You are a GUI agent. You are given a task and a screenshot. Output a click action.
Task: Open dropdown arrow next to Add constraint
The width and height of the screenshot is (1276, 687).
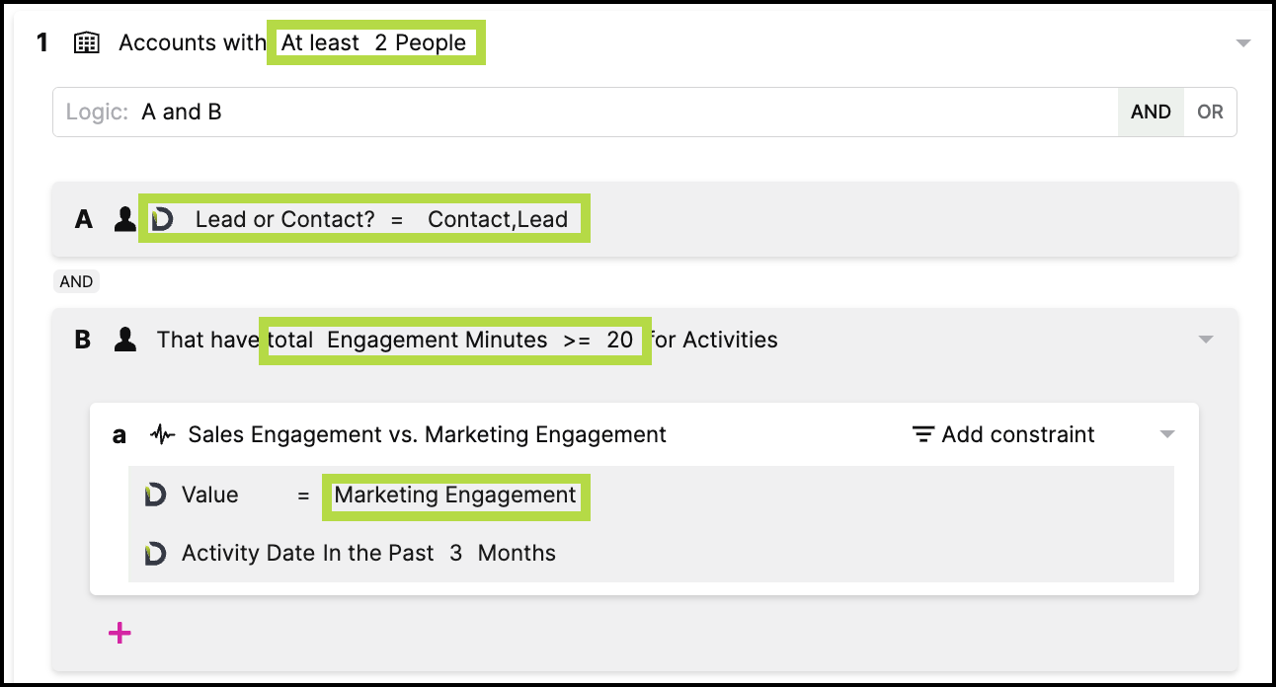(1167, 435)
